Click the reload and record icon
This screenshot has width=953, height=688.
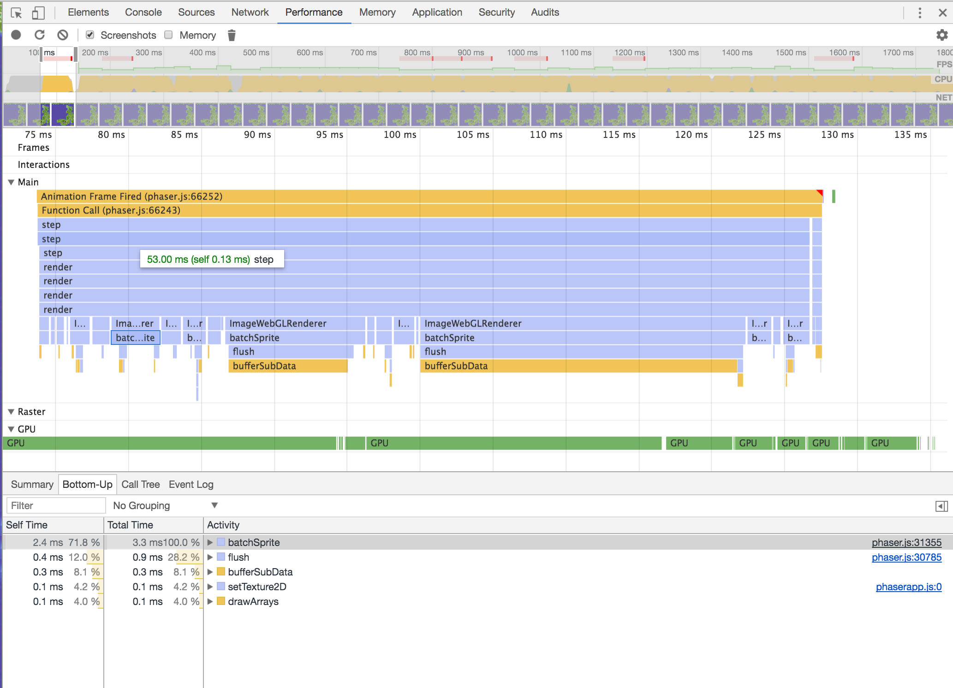pos(40,35)
